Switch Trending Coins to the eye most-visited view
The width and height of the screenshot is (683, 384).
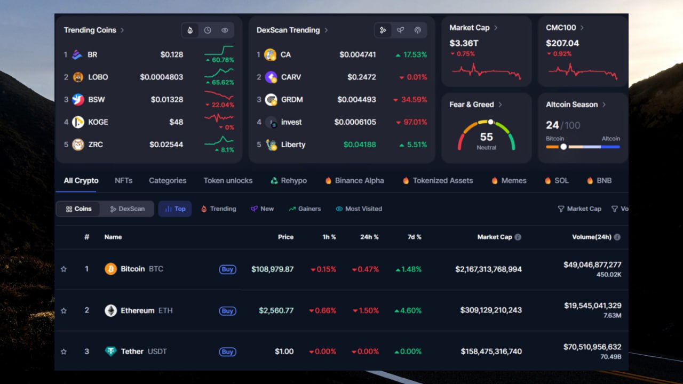pos(225,30)
